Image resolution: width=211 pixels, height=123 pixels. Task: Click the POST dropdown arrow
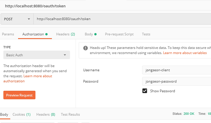pos(29,19)
